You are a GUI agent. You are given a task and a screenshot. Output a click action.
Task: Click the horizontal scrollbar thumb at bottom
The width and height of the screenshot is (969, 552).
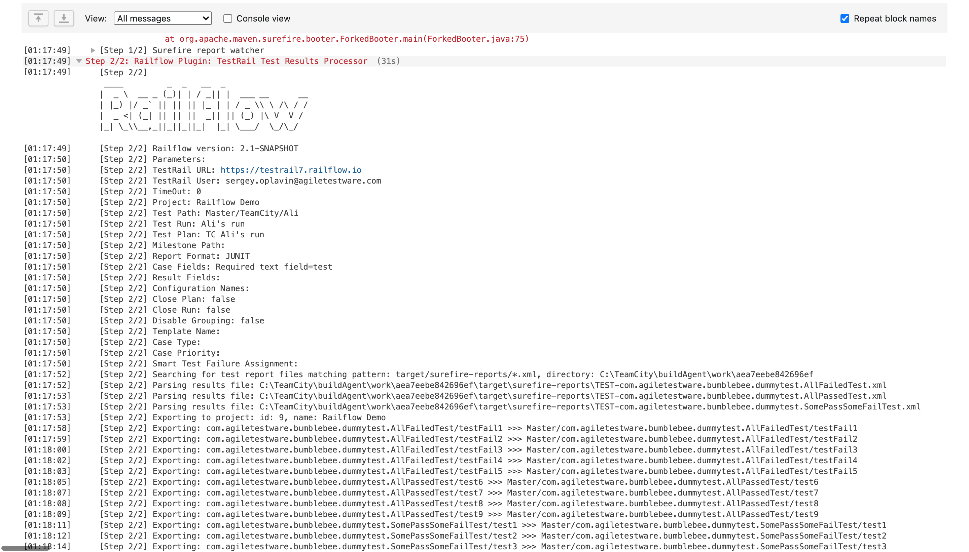point(25,548)
